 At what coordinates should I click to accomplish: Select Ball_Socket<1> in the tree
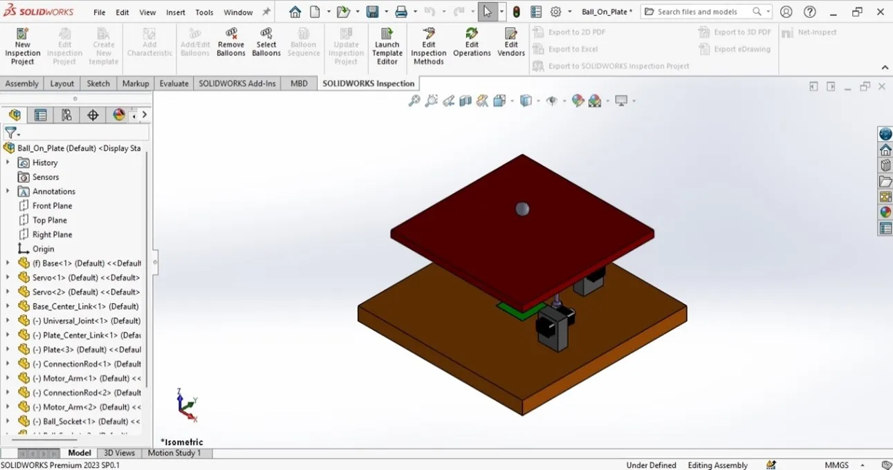(86, 422)
